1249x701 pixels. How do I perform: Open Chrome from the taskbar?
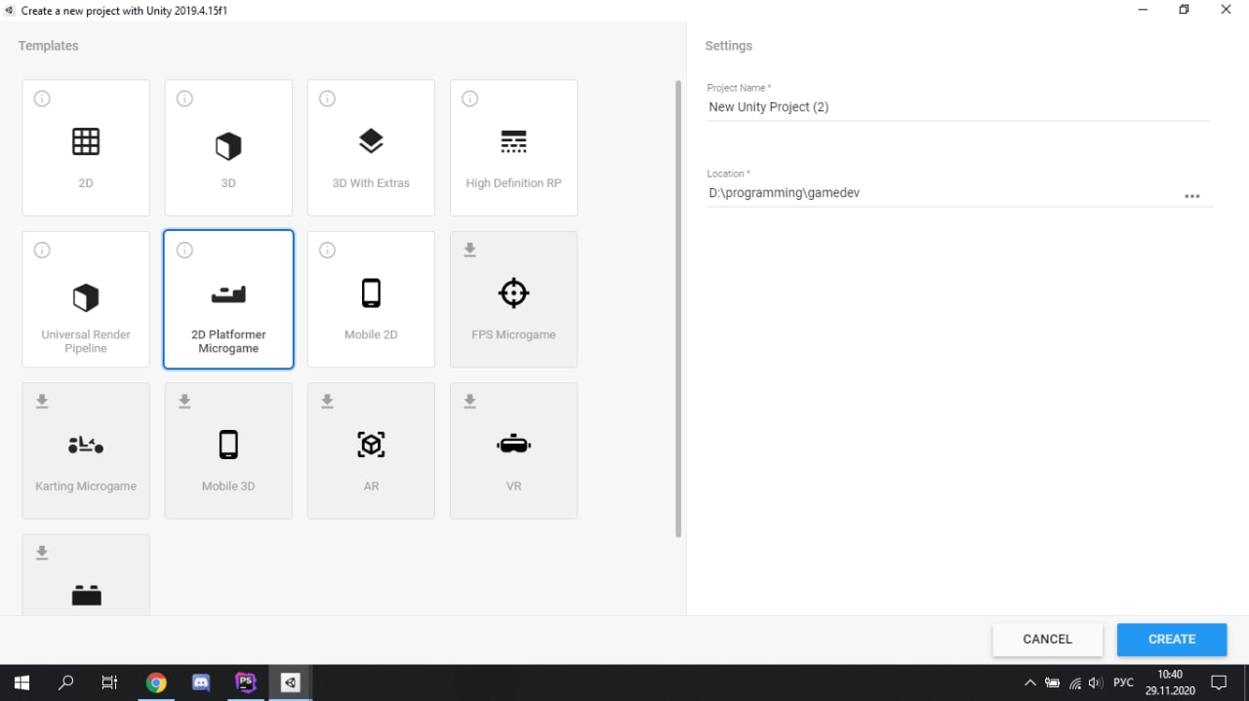156,682
